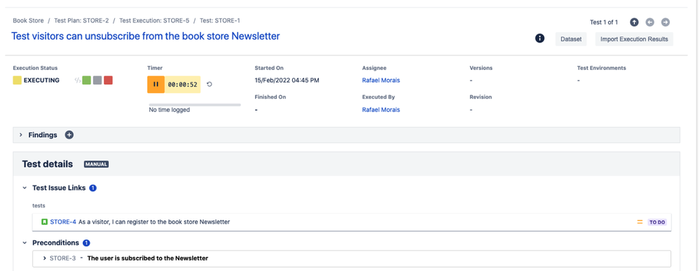
Task: Set execution status with the gray square
Action: click(x=97, y=81)
